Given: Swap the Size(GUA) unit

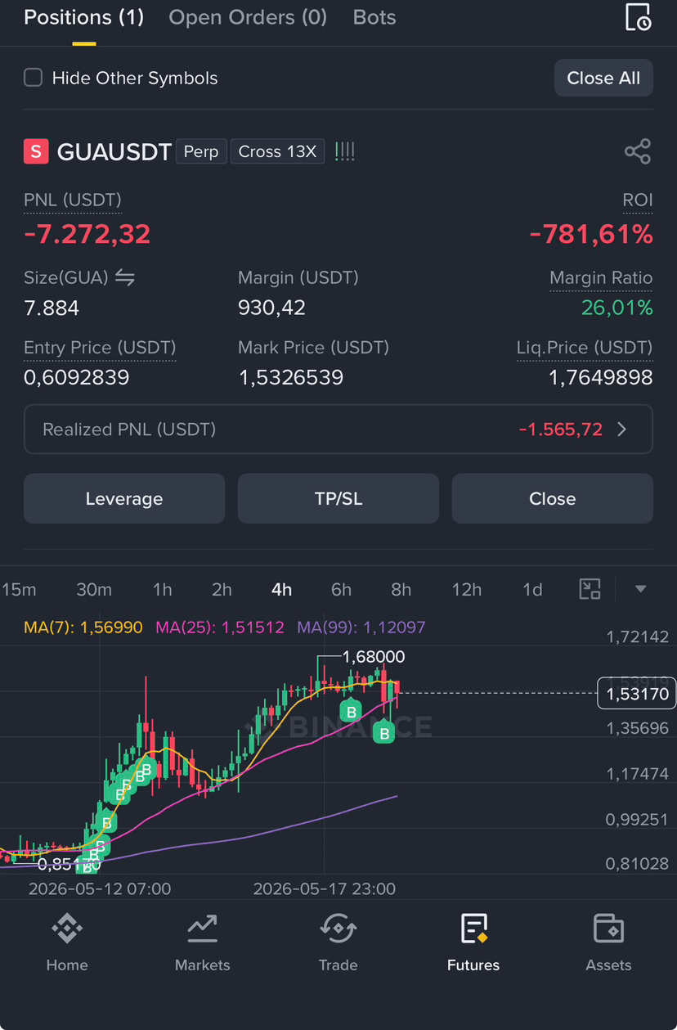Looking at the screenshot, I should click(124, 277).
